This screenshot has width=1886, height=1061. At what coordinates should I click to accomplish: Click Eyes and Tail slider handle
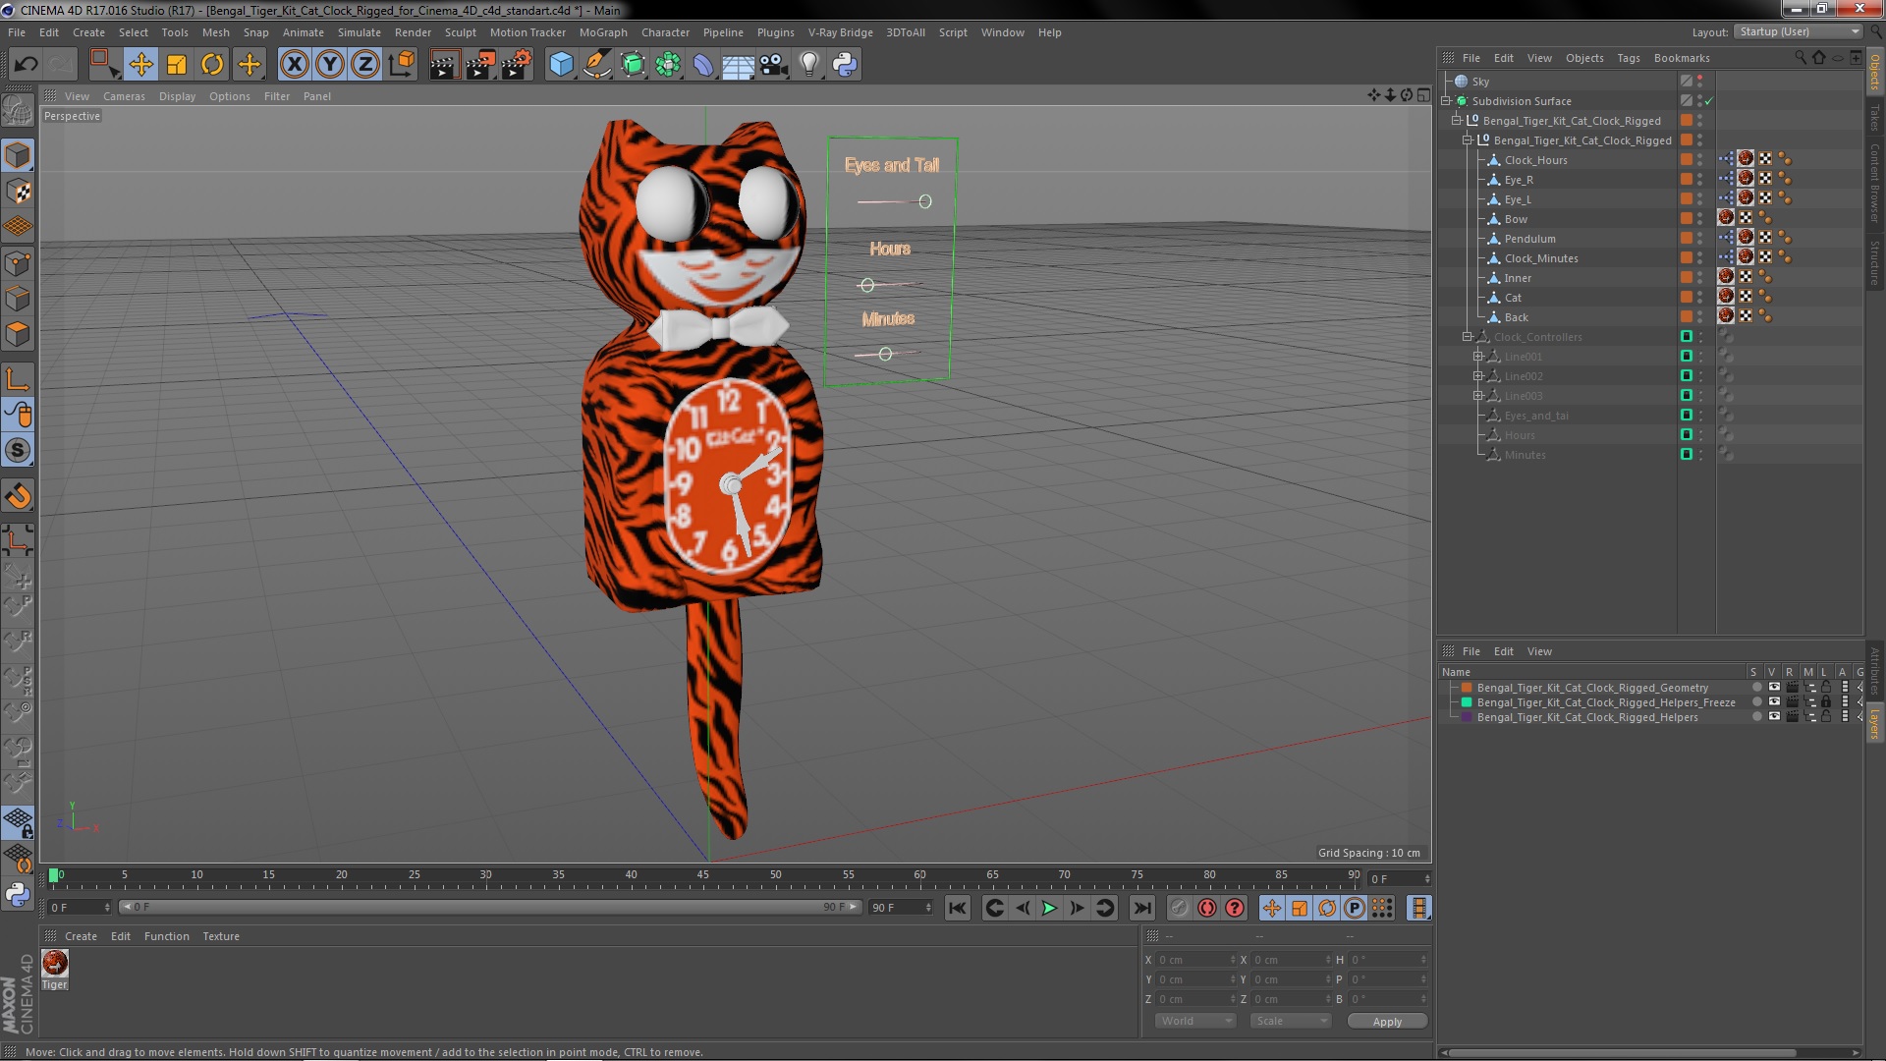925,201
